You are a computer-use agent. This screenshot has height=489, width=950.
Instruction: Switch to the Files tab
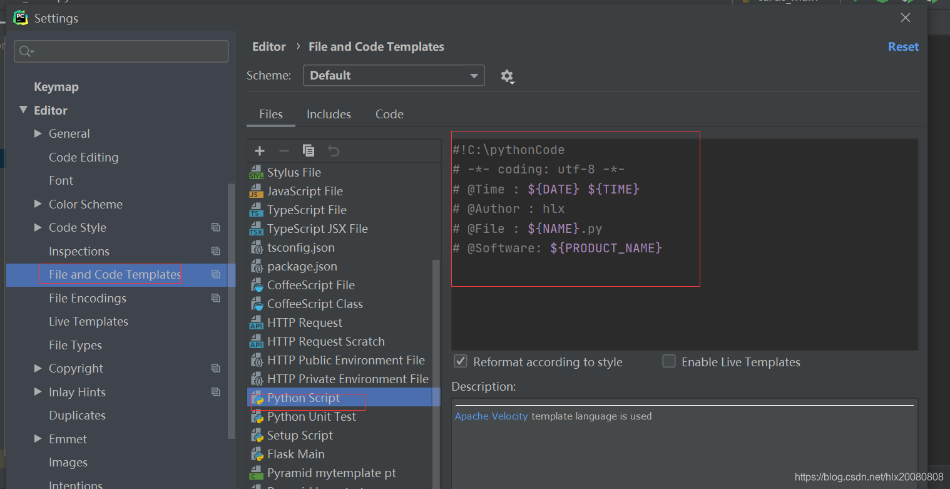pos(271,114)
